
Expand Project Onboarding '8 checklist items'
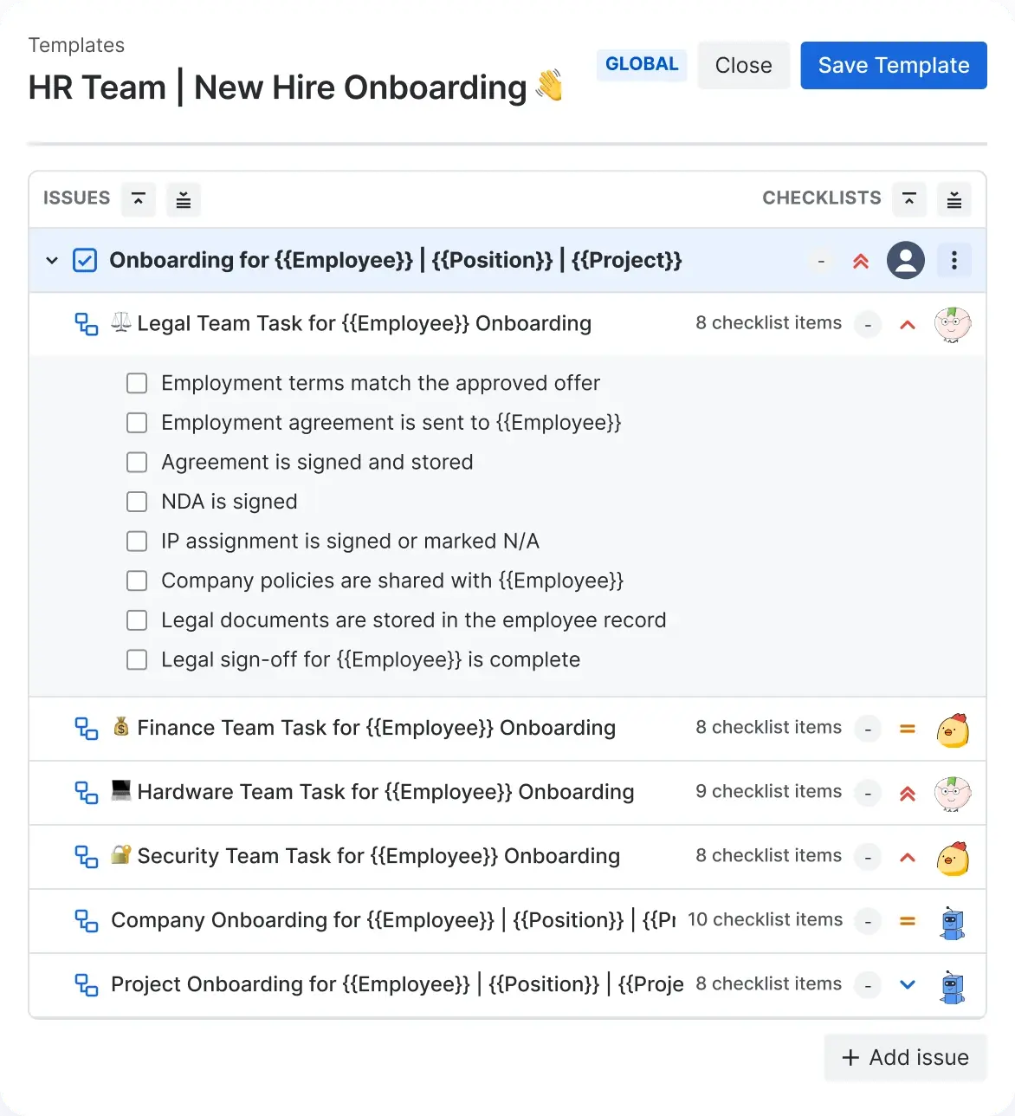[x=769, y=984]
